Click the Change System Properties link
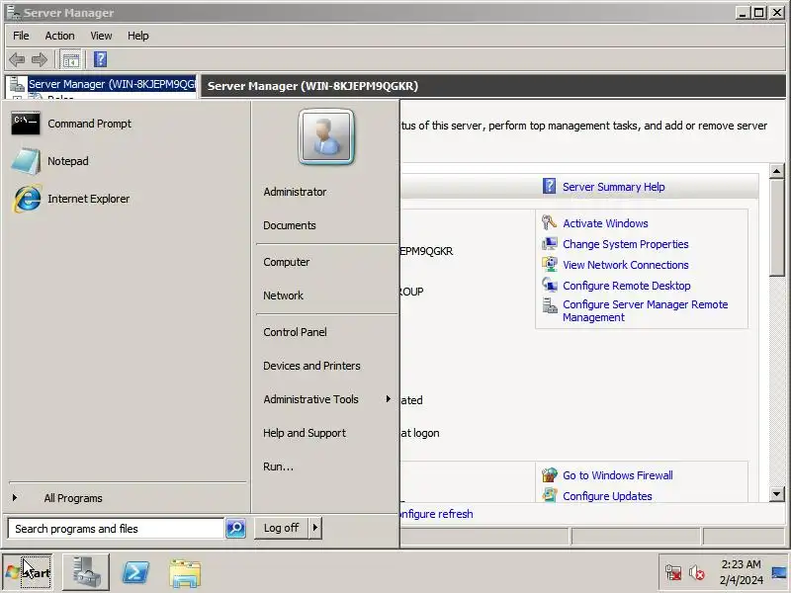The width and height of the screenshot is (791, 593). tap(626, 244)
